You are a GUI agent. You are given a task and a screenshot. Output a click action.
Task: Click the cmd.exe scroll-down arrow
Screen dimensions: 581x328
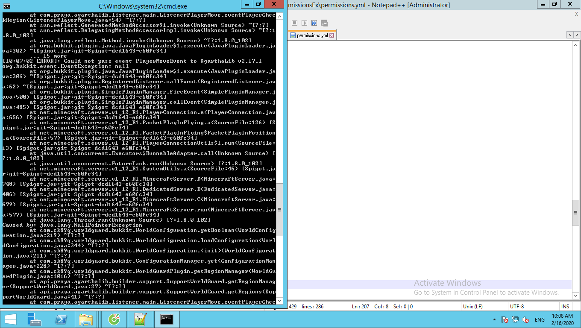280,302
